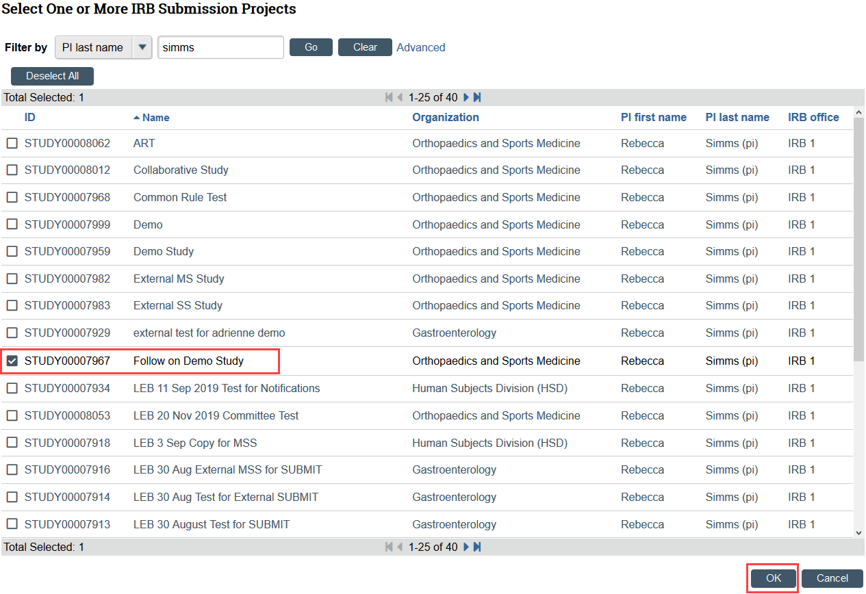Check LEB 30 Aug Test for External SUBMIT
The width and height of the screenshot is (866, 594).
tap(12, 497)
